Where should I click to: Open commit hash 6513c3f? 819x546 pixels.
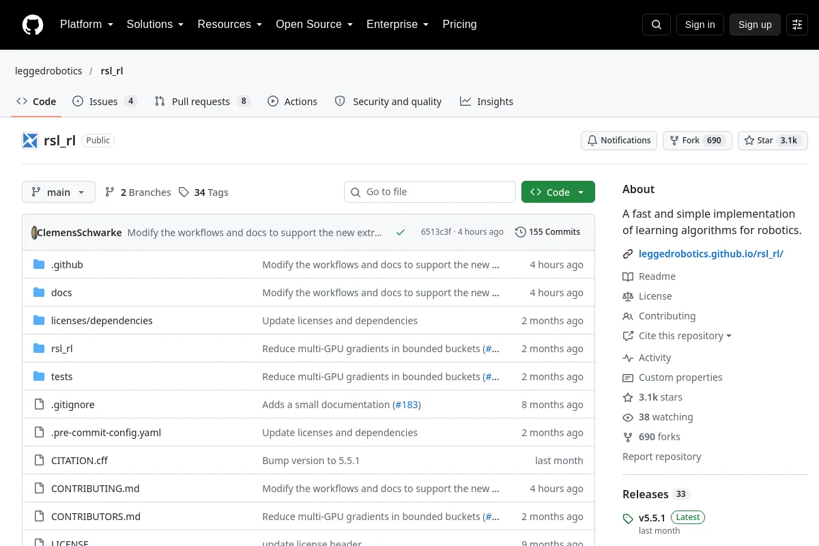tap(436, 232)
